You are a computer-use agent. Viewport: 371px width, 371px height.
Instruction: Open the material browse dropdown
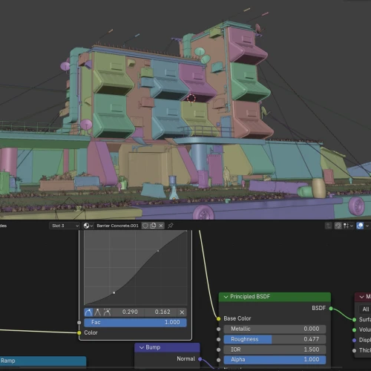(88, 226)
